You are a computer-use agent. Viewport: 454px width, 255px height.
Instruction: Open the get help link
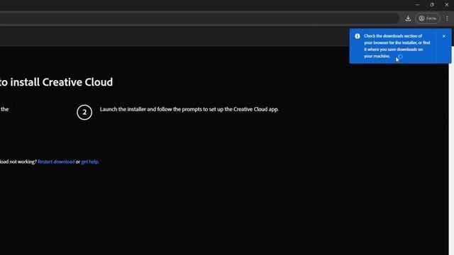(90, 161)
